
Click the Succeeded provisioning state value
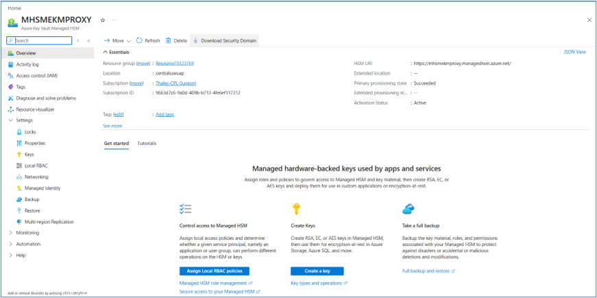pos(424,83)
